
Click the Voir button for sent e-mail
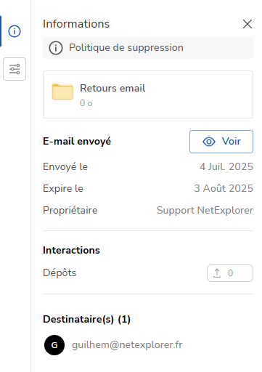tap(221, 142)
